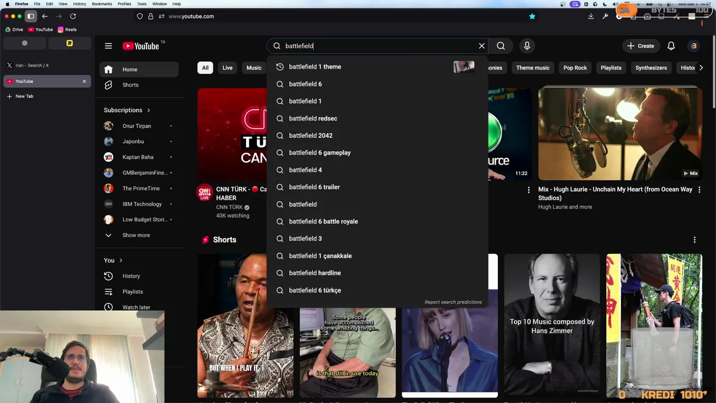Select suggestion "battlefield 6 trailer"
716x403 pixels.
pos(378,187)
